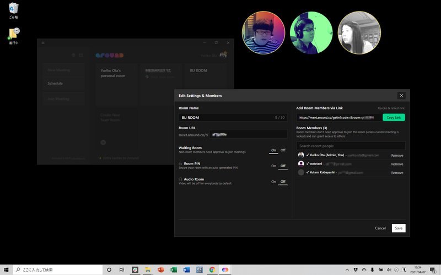
Task: Open Yuriko Ota's personal room card
Action: pos(116,84)
